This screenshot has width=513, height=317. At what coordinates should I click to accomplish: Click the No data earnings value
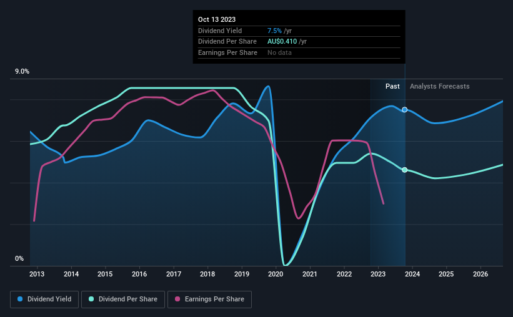pyautogui.click(x=279, y=52)
